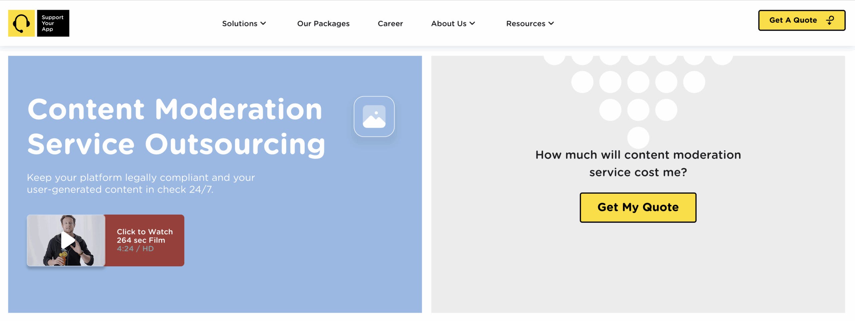Click the Resources nav label
The height and width of the screenshot is (321, 855).
525,24
